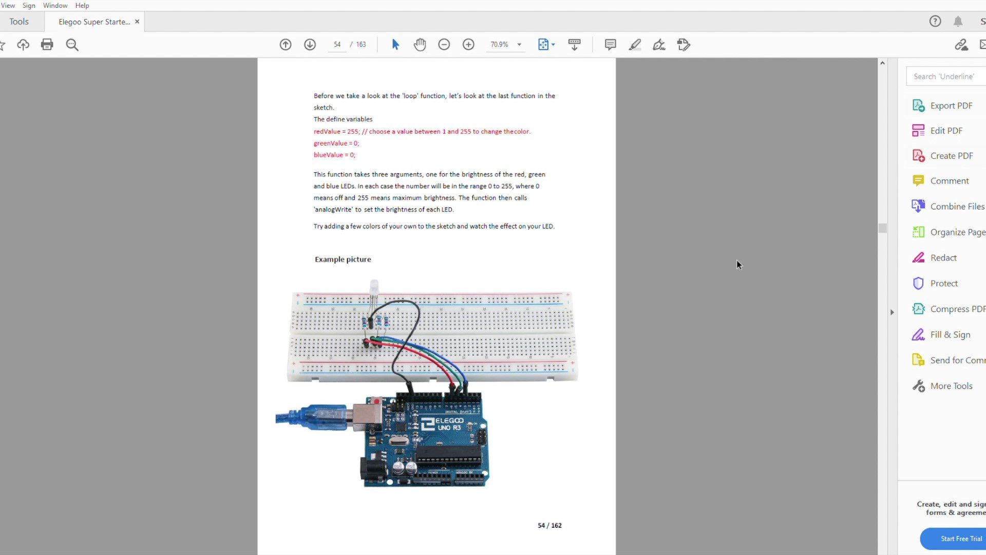Select the Hand pan tool
Image resolution: width=986 pixels, height=555 pixels.
click(420, 45)
